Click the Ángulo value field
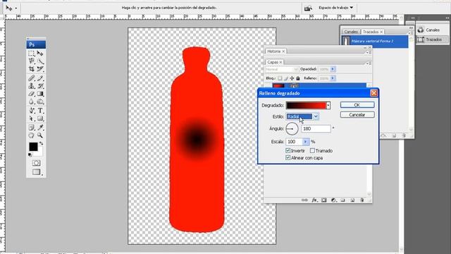The height and width of the screenshot is (254, 451). (x=316, y=128)
